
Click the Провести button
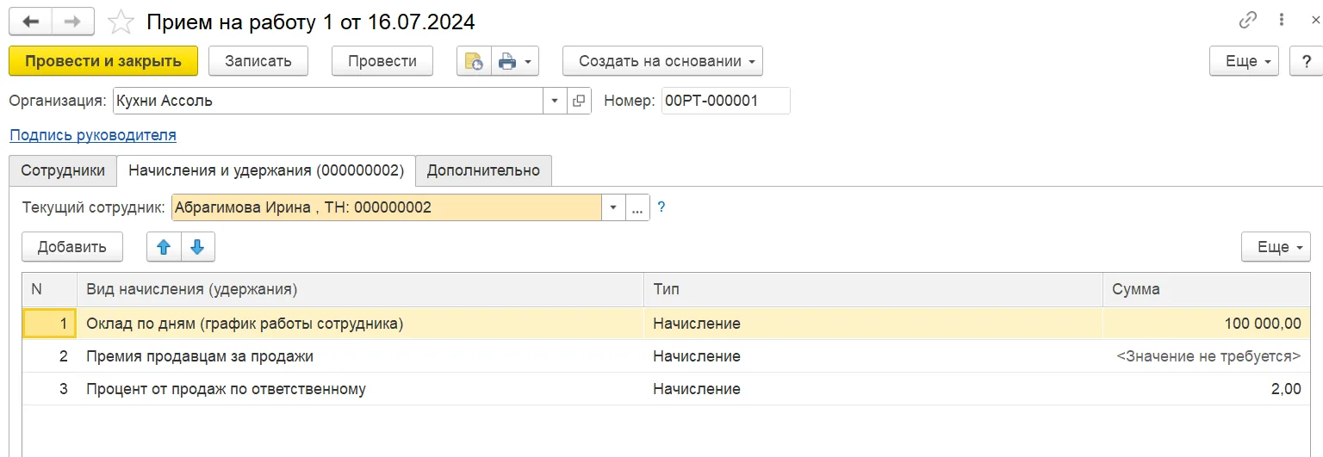382,61
